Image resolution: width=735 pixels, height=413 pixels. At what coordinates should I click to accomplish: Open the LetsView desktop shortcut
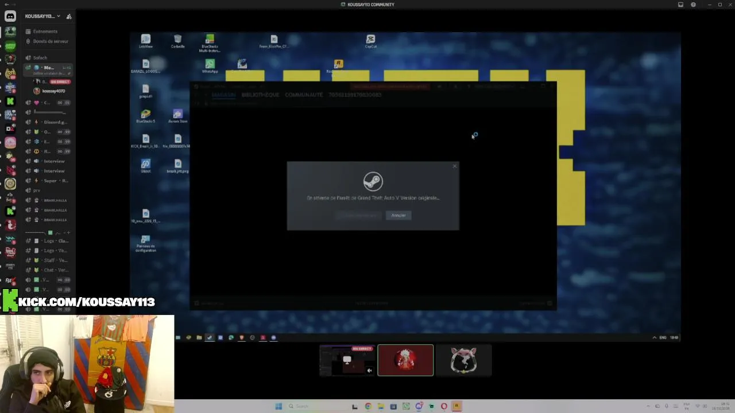pos(146,41)
